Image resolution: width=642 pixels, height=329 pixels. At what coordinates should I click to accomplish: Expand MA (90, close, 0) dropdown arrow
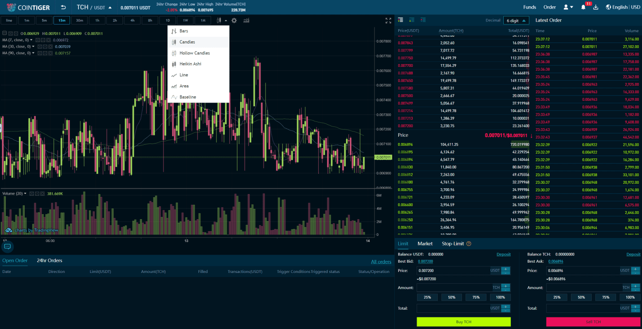pyautogui.click(x=33, y=53)
